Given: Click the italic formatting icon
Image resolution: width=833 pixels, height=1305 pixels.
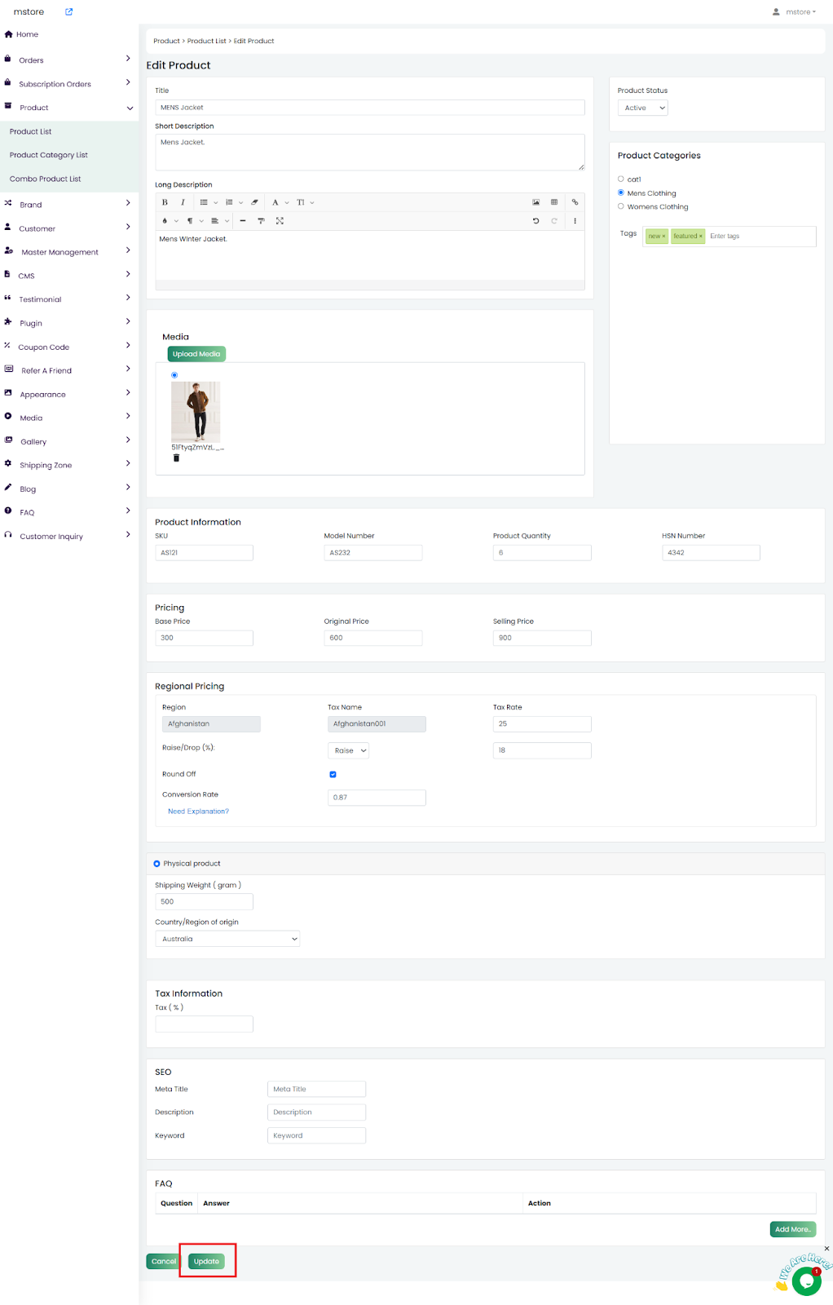Looking at the screenshot, I should pyautogui.click(x=183, y=202).
